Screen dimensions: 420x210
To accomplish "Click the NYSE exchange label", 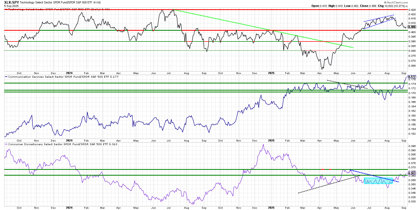I will (97, 3).
